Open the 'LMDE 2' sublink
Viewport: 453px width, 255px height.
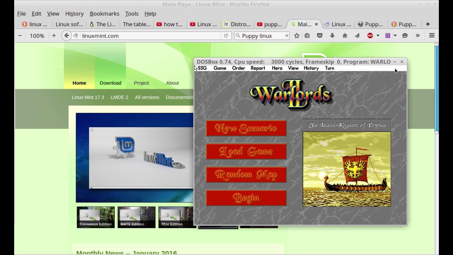[x=119, y=97]
